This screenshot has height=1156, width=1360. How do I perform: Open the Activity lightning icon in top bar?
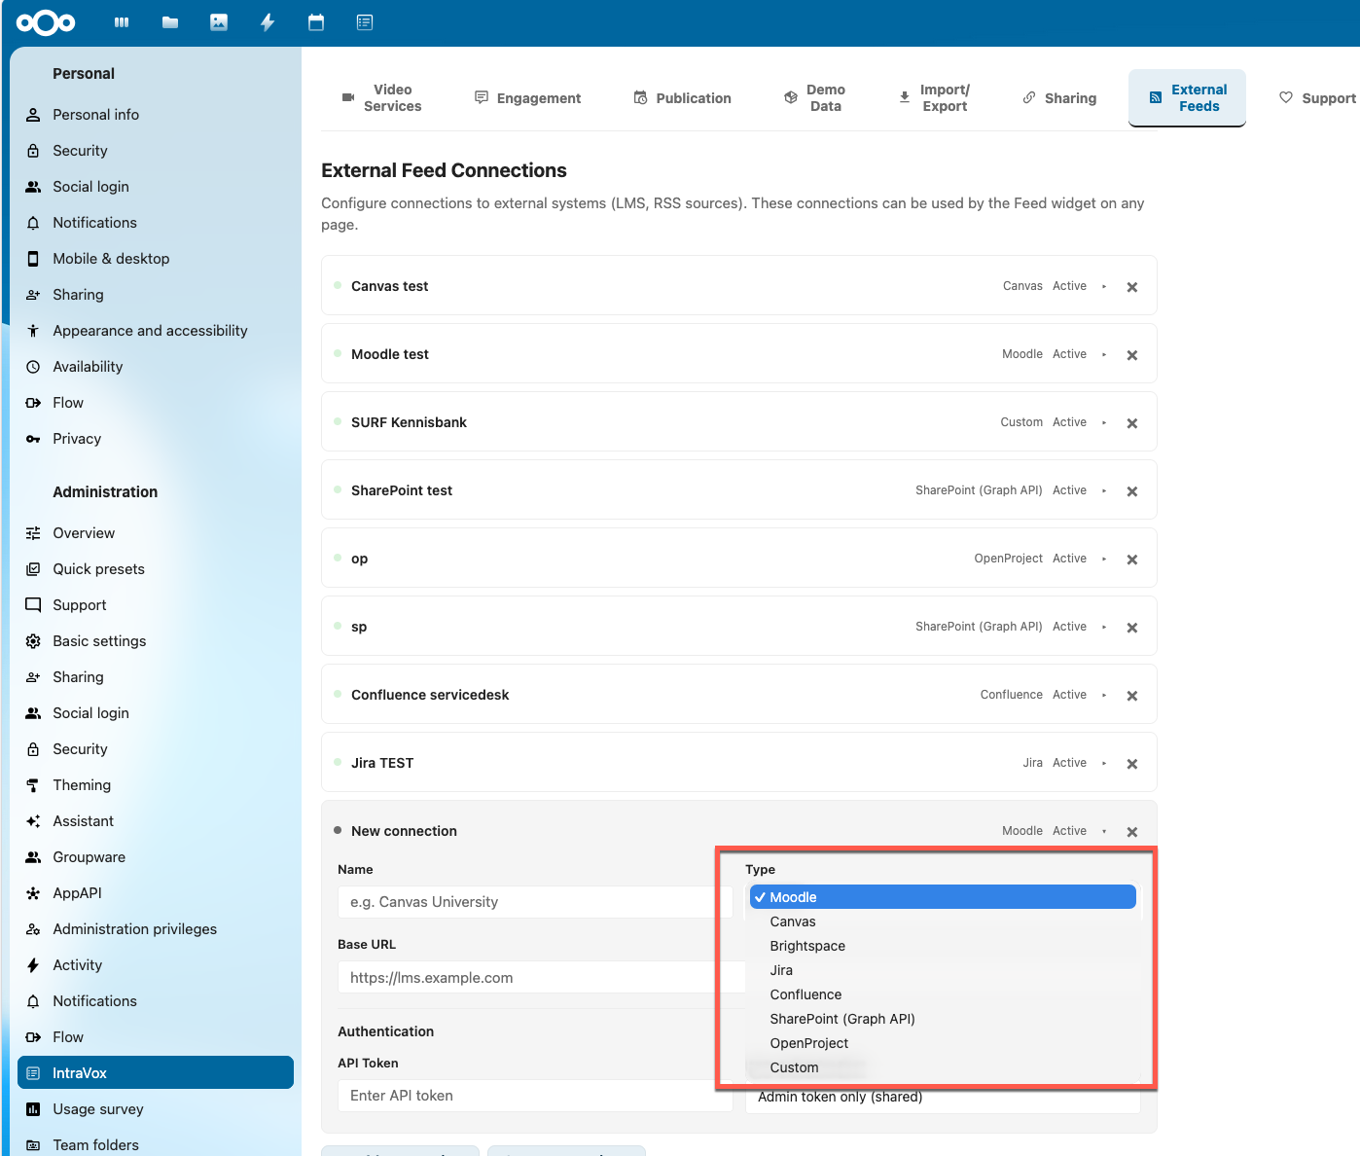coord(268,22)
